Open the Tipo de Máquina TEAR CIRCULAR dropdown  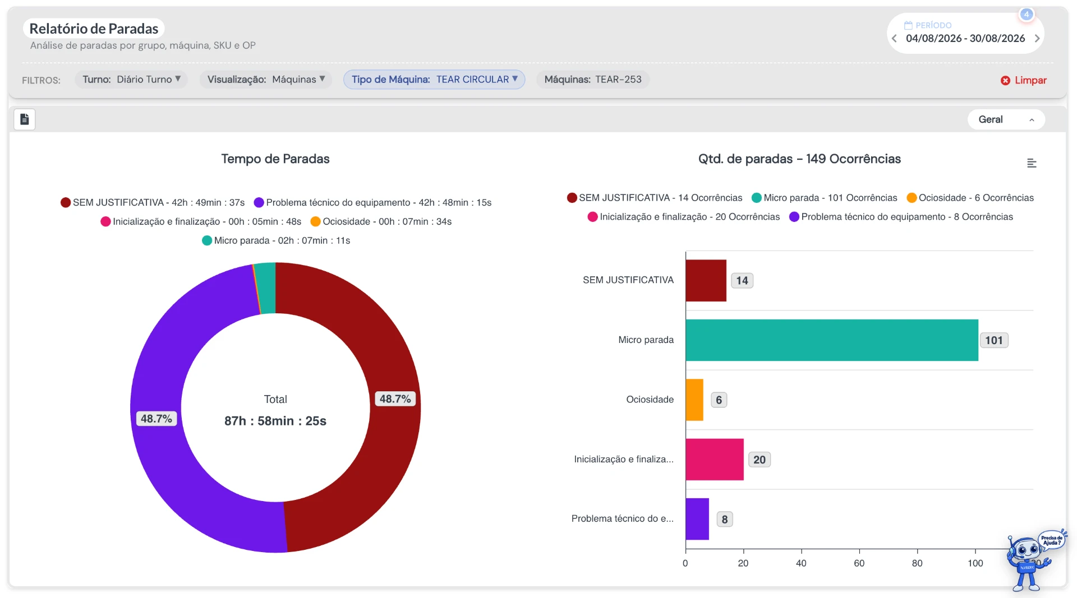pos(434,80)
